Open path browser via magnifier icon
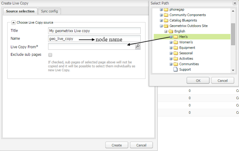 point(138,46)
